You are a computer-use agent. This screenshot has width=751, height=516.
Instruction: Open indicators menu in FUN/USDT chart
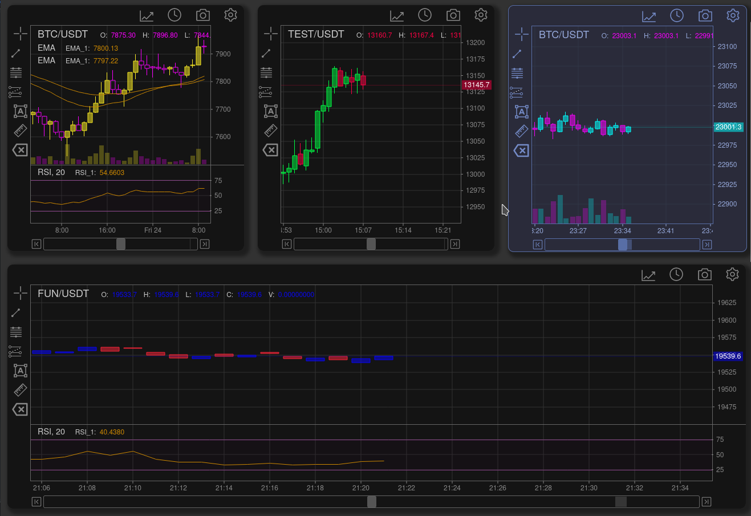[x=648, y=275]
